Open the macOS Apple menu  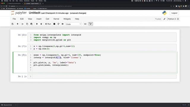pyautogui.click(x=2, y=1)
